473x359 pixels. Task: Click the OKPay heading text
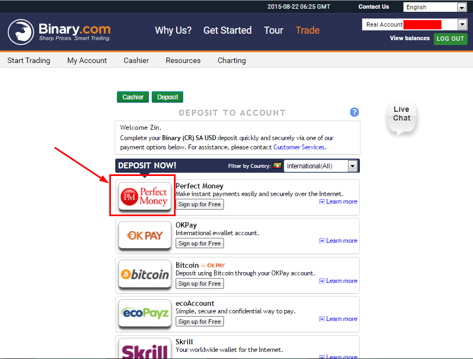click(186, 225)
